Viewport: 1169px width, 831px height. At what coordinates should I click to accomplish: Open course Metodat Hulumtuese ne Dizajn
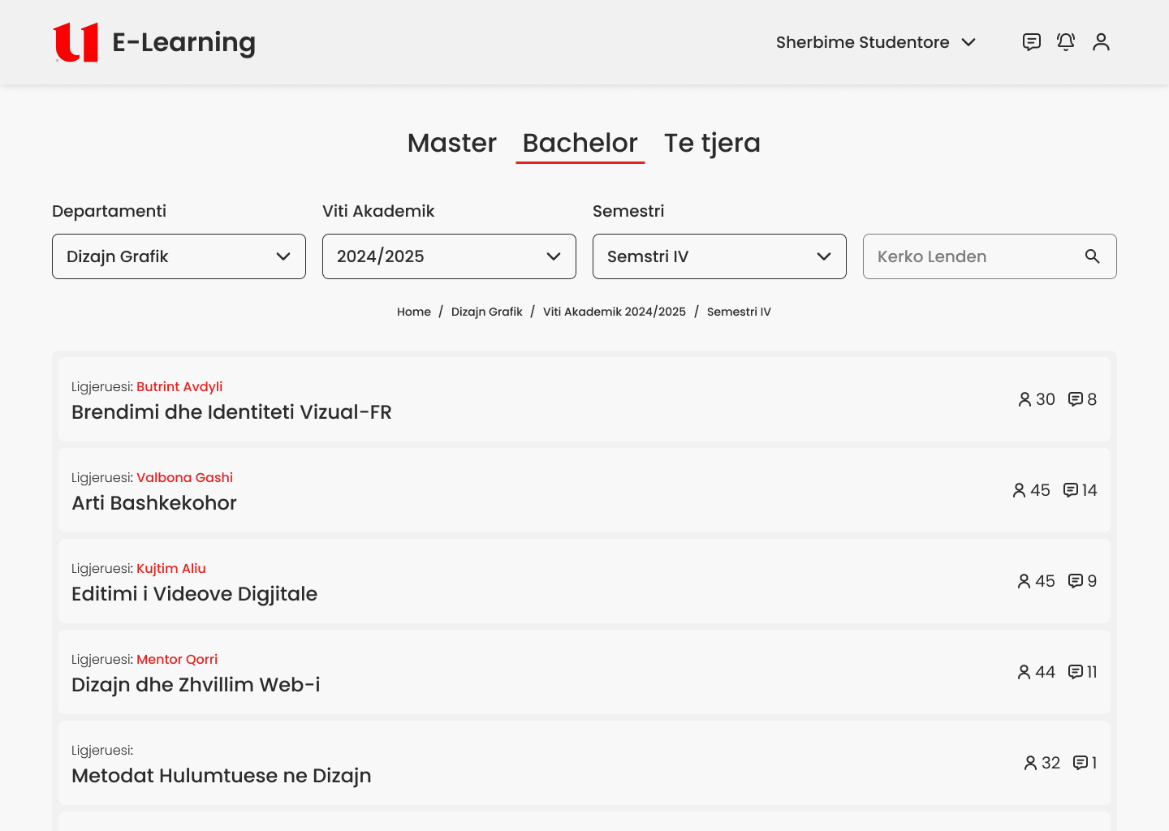point(222,776)
